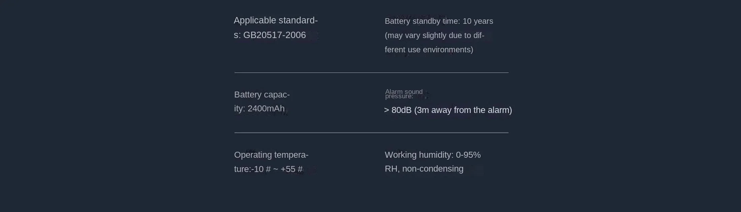Click the "RH, non-condensing" text line

424,169
